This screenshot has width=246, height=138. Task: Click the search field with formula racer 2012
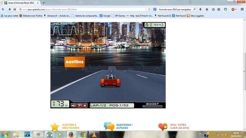tap(175, 9)
